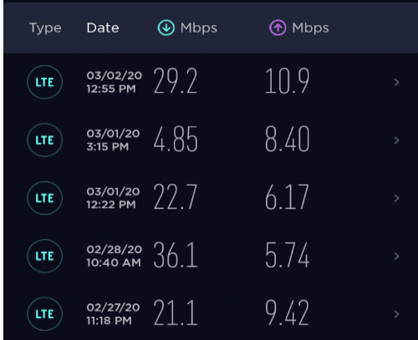The height and width of the screenshot is (340, 418).
Task: Select the 03/01/20 12:22 PM date entry
Action: coord(113,198)
